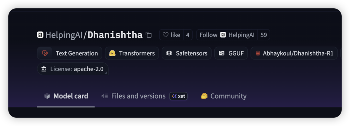Viewport: 350px width, 126px height.
Task: Click the Model card cube icon
Action: [47, 96]
